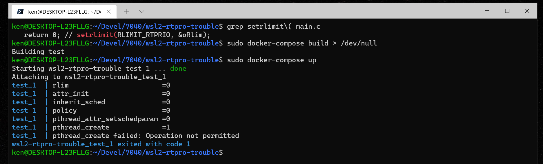Image resolution: width=543 pixels, height=164 pixels.
Task: Click the PowerShell icon on the tab
Action: pyautogui.click(x=20, y=12)
